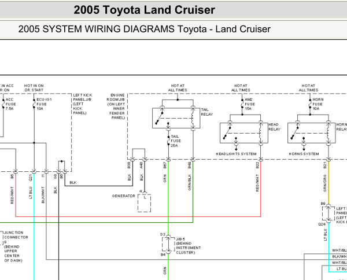Click the LT BLU wire label under Q21
This screenshot has height=280, width=347.
point(31,193)
